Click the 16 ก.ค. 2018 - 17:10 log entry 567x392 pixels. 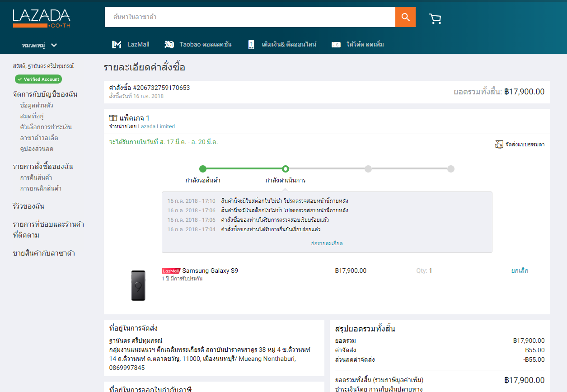pyautogui.click(x=258, y=201)
